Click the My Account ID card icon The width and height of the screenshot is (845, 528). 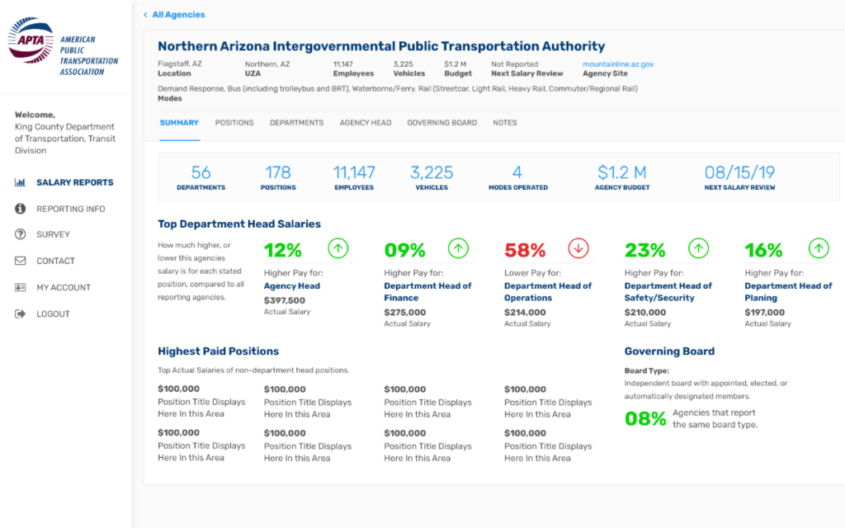[x=20, y=287]
